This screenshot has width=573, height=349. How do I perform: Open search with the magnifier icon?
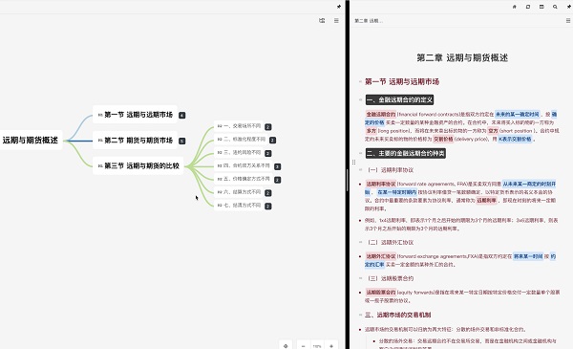555,7
